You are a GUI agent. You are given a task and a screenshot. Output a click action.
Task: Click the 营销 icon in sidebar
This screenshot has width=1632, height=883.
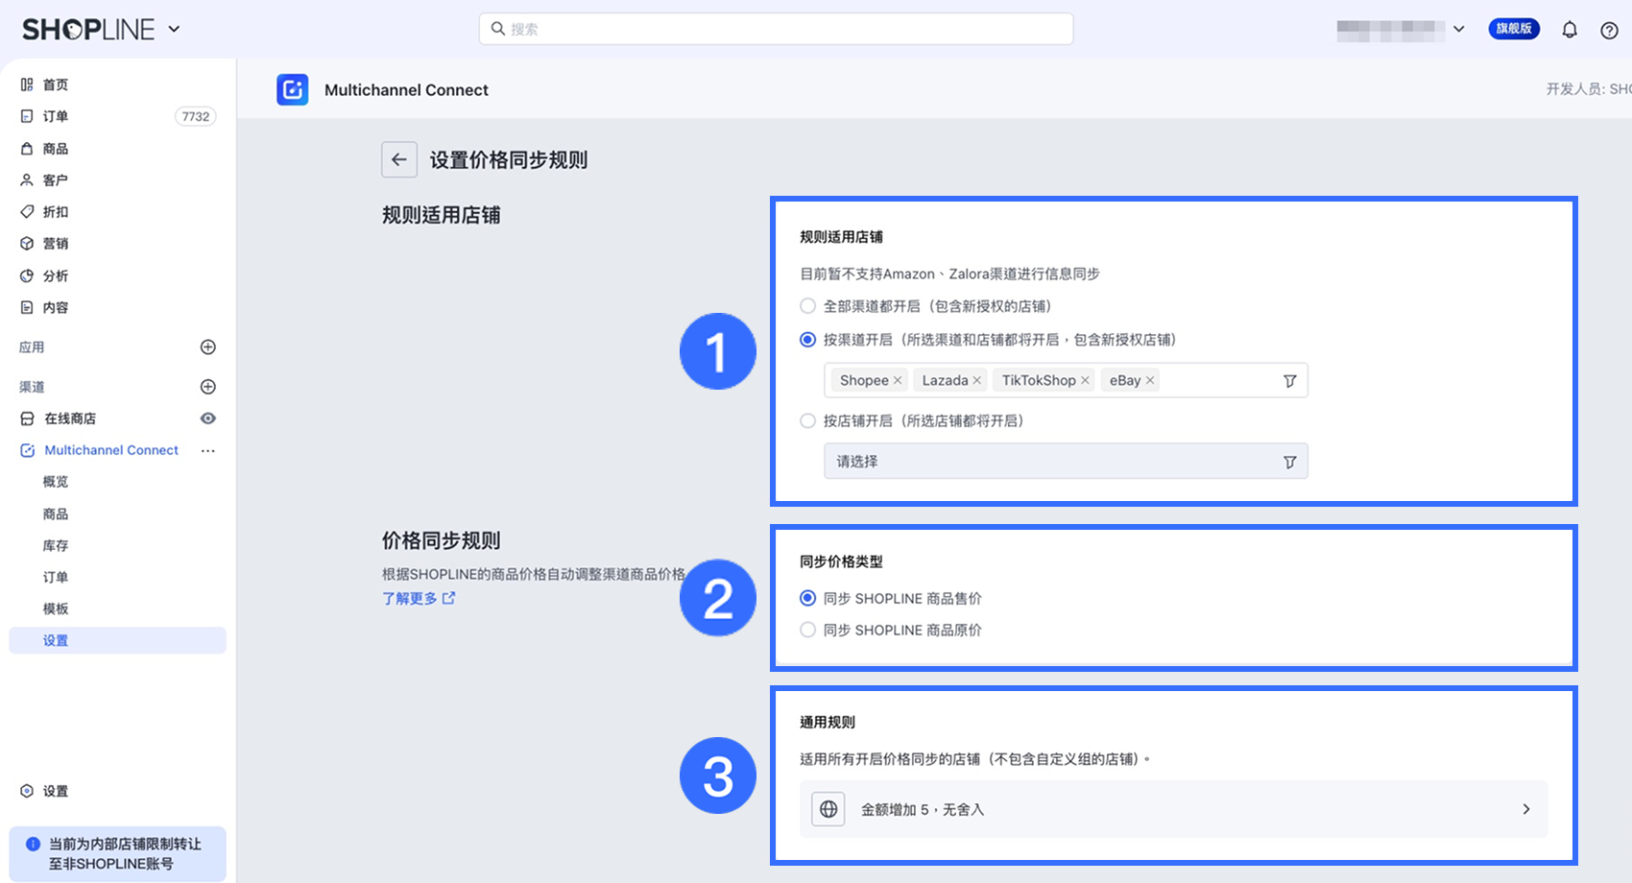pyautogui.click(x=27, y=244)
